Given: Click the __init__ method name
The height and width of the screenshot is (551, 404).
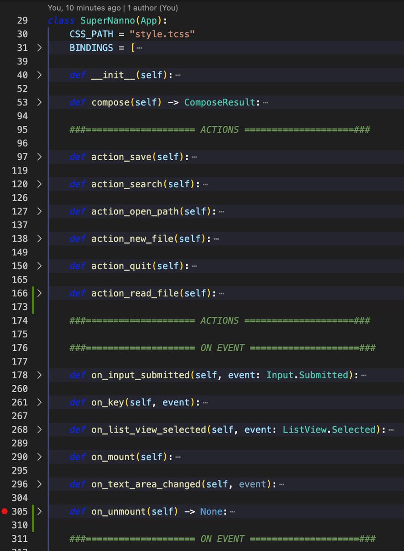Looking at the screenshot, I should 113,75.
